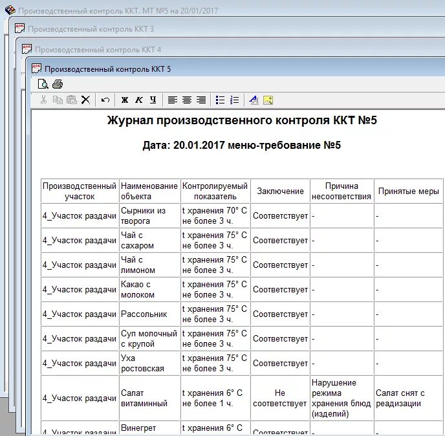Click the 'Салат снят с реадизации' cell
445x436 pixels.
tap(408, 398)
